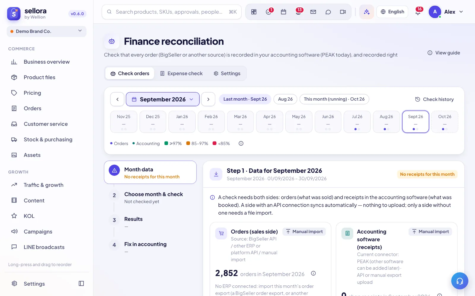The width and height of the screenshot is (475, 296).
Task: Select the Nov 25 month tile
Action: pyautogui.click(x=124, y=122)
